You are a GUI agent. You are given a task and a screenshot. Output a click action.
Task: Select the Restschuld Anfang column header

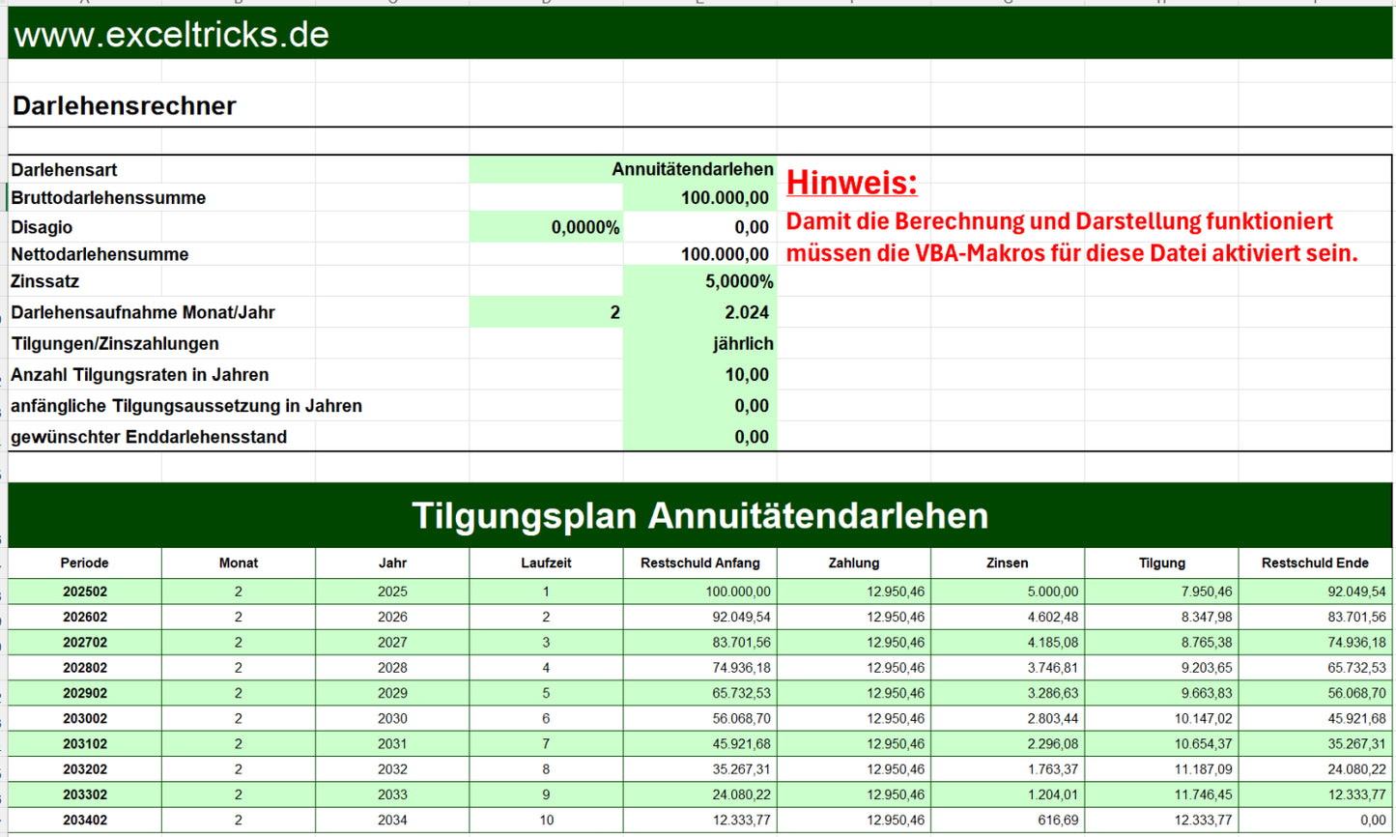point(699,563)
